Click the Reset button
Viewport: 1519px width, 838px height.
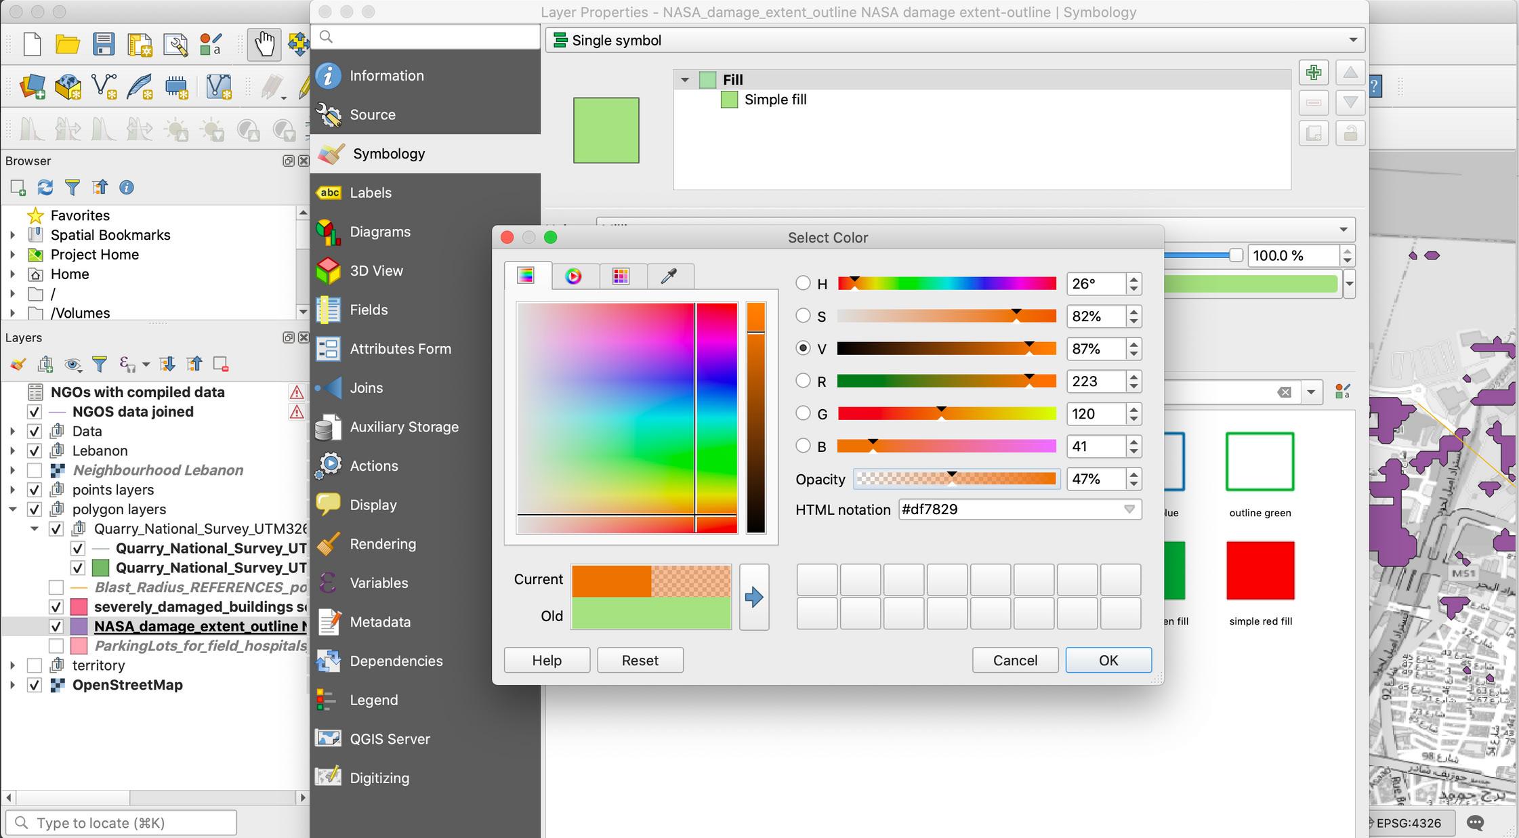point(640,660)
